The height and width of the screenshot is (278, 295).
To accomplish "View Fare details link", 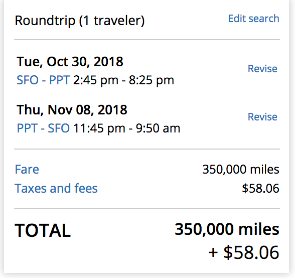I will click(27, 169).
